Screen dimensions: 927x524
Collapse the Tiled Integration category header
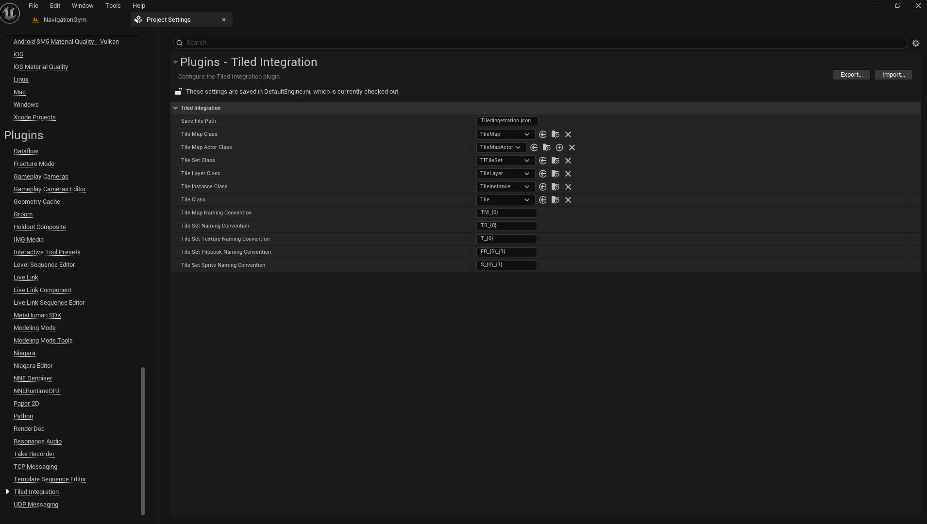point(175,108)
